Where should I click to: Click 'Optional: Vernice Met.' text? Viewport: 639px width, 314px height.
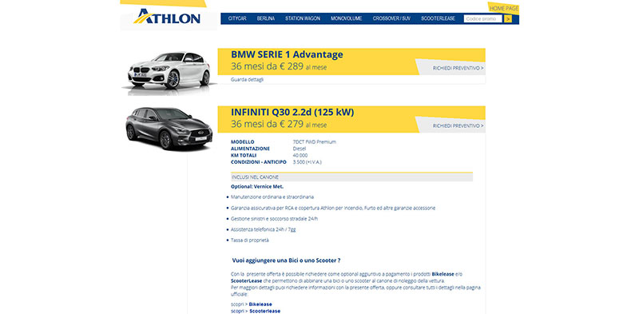(x=257, y=187)
